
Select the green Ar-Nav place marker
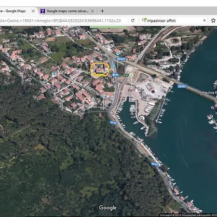pyautogui.click(x=131, y=75)
